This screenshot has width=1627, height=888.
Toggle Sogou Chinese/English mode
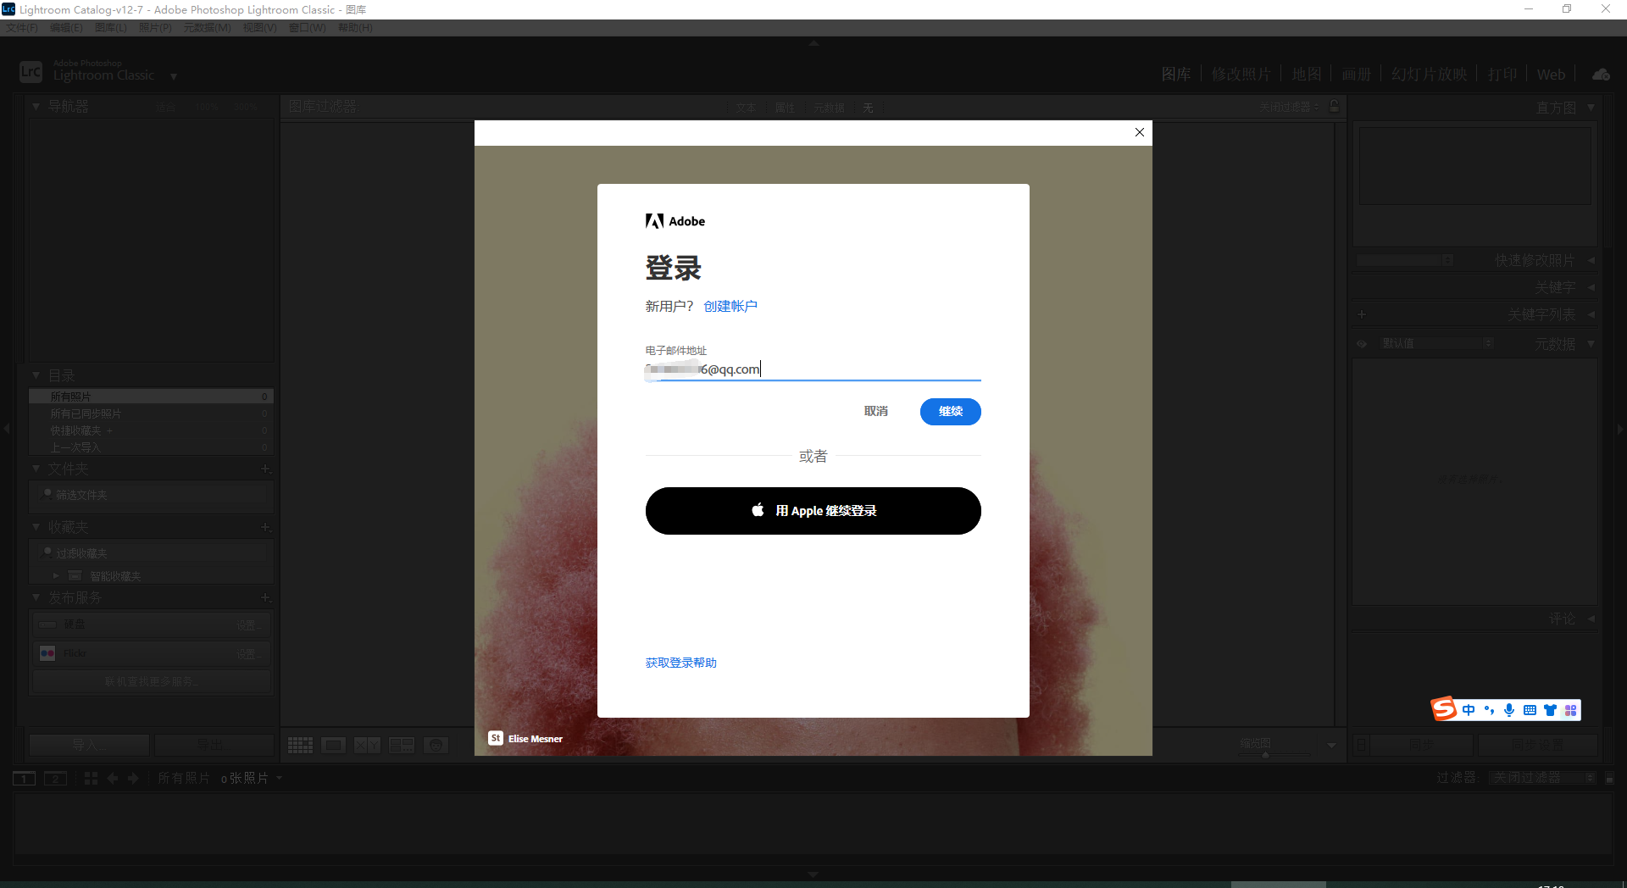[x=1469, y=710]
